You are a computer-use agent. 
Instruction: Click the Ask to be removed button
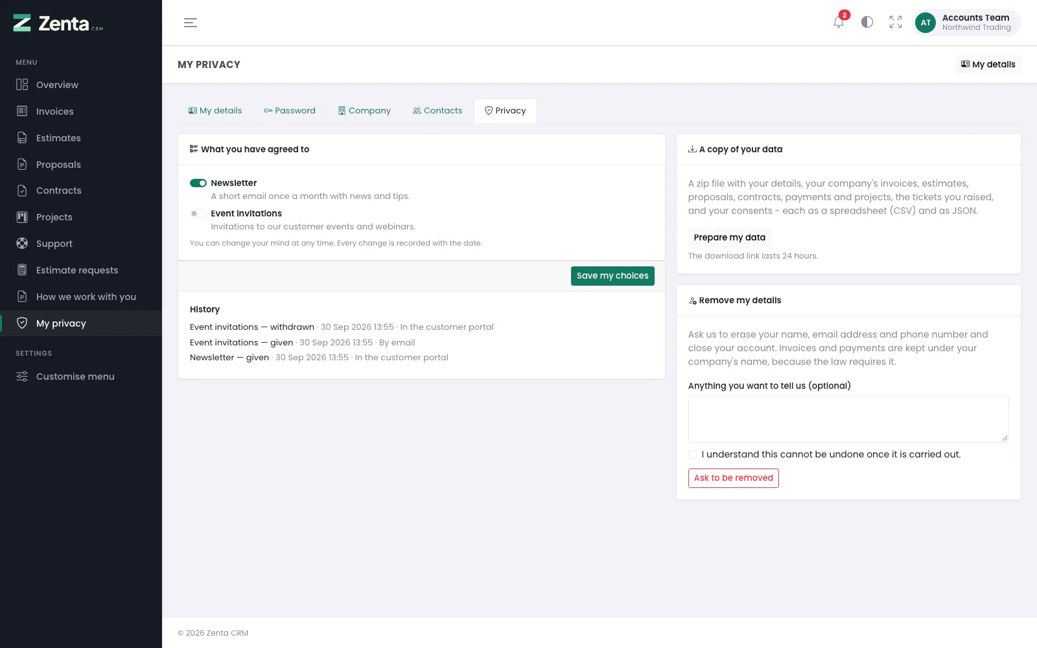click(x=734, y=478)
